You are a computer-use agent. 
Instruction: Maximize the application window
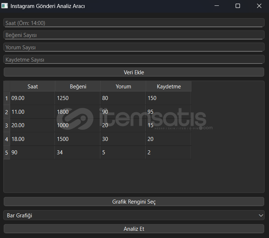(238, 6)
